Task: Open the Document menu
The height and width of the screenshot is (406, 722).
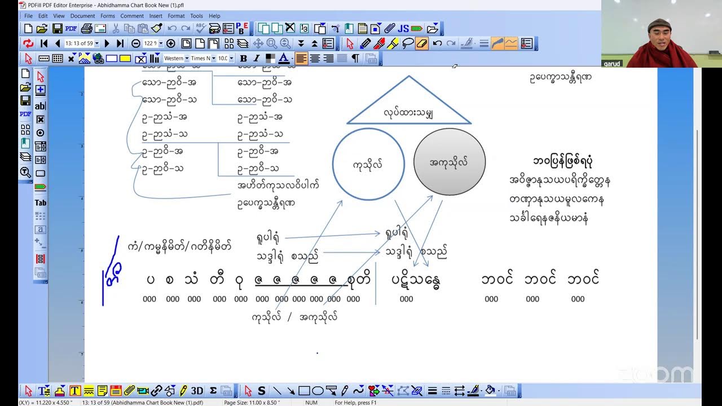Action: click(82, 16)
